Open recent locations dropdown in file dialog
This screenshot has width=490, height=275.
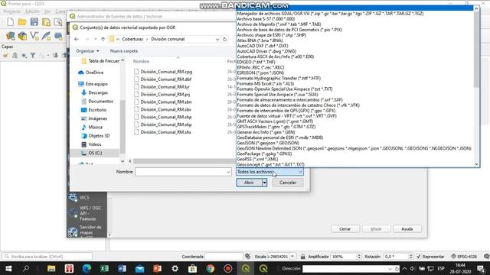point(95,39)
